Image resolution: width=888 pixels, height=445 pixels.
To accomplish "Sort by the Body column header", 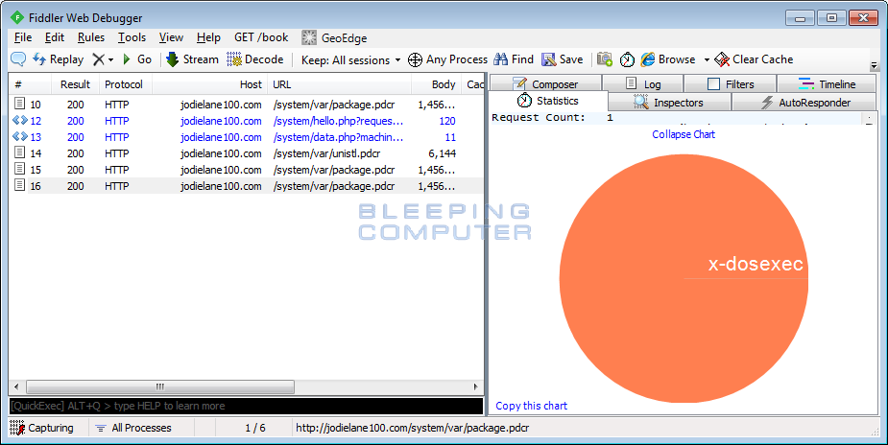I will tap(437, 84).
